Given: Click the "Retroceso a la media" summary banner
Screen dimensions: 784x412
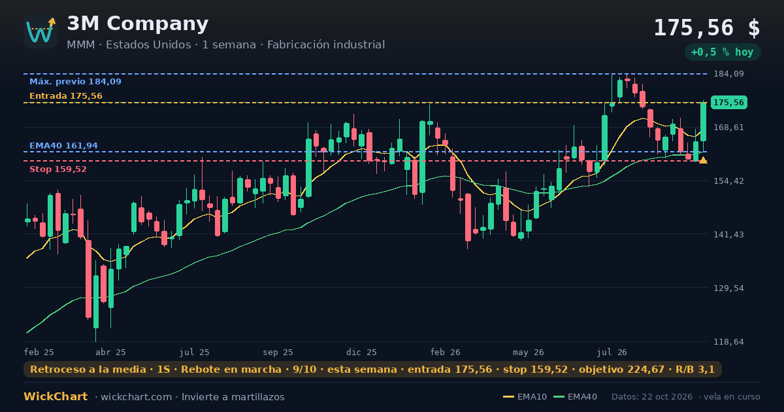Looking at the screenshot, I should pyautogui.click(x=372, y=369).
